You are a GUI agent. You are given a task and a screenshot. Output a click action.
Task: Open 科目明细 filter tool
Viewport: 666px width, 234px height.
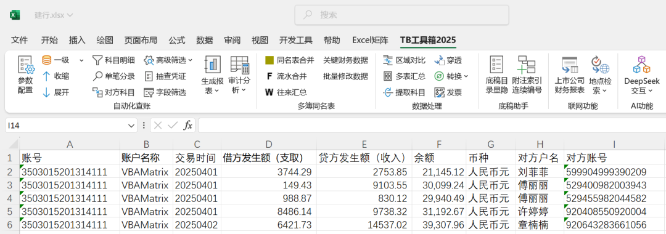(114, 60)
